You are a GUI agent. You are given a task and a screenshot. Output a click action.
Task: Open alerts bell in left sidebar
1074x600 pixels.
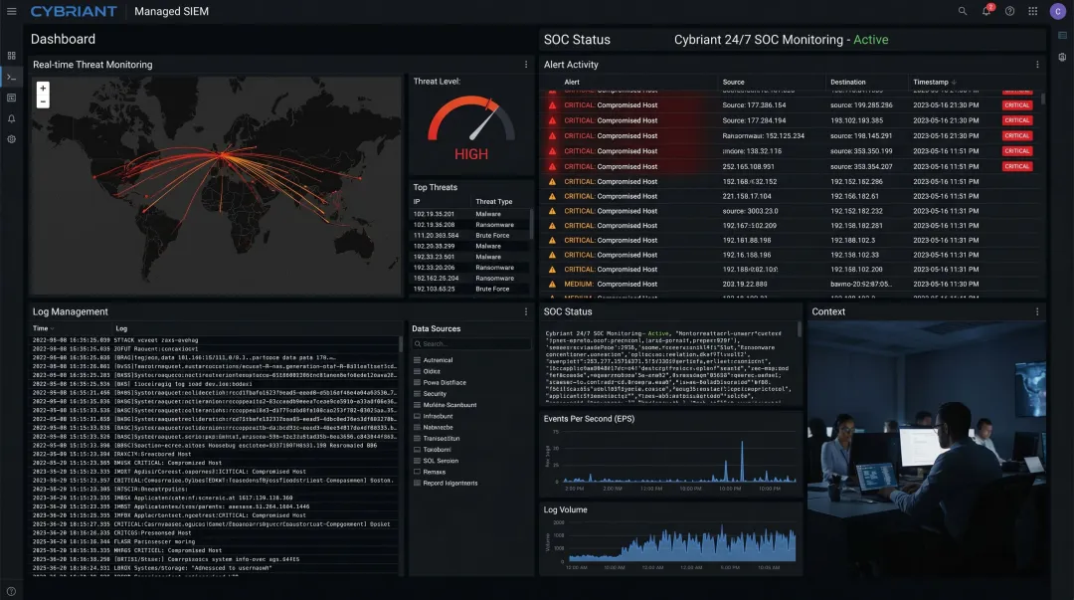[x=12, y=118]
